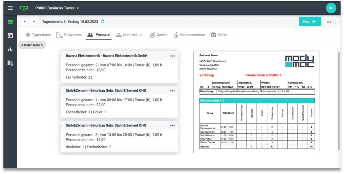Click the lock icon beside the date
The width and height of the screenshot is (344, 174).
(103, 22)
